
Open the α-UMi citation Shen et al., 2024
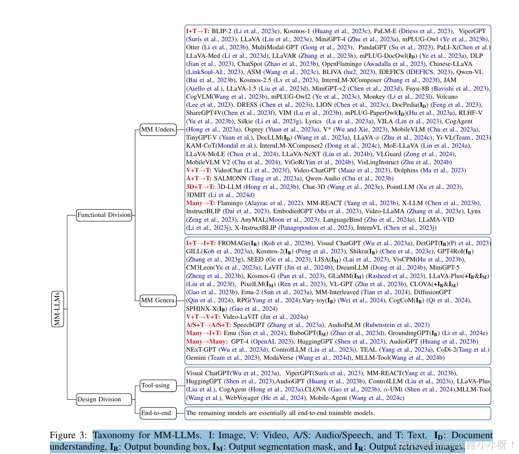click(x=430, y=390)
